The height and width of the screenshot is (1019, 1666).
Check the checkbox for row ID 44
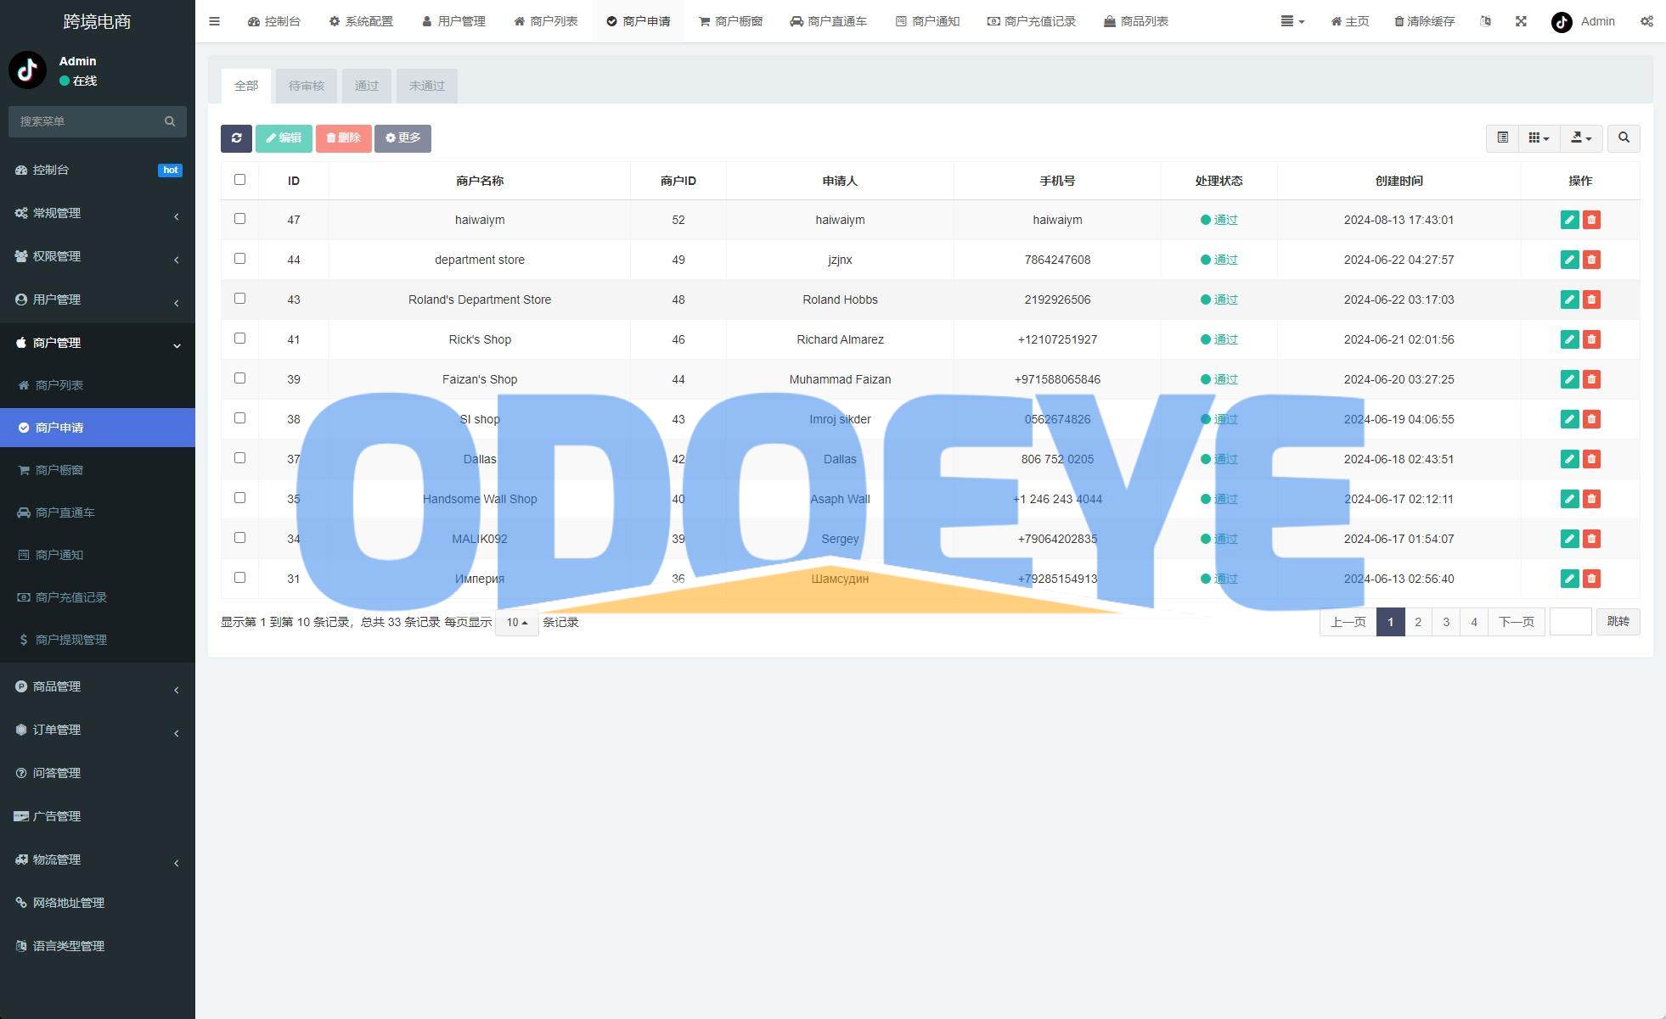click(239, 259)
